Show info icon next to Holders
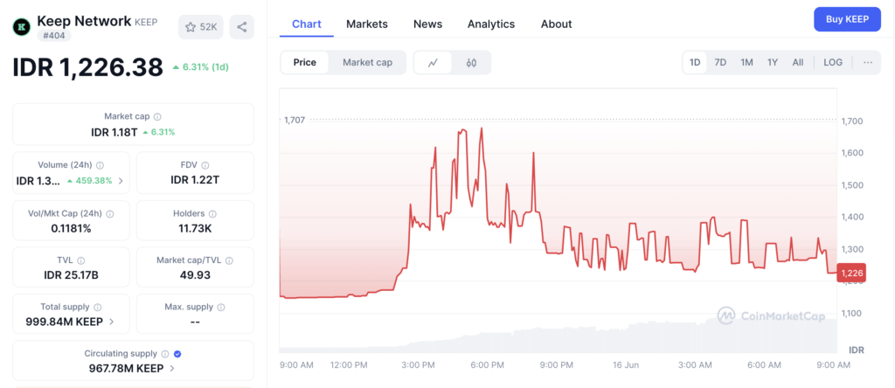This screenshot has width=895, height=388. click(212, 214)
